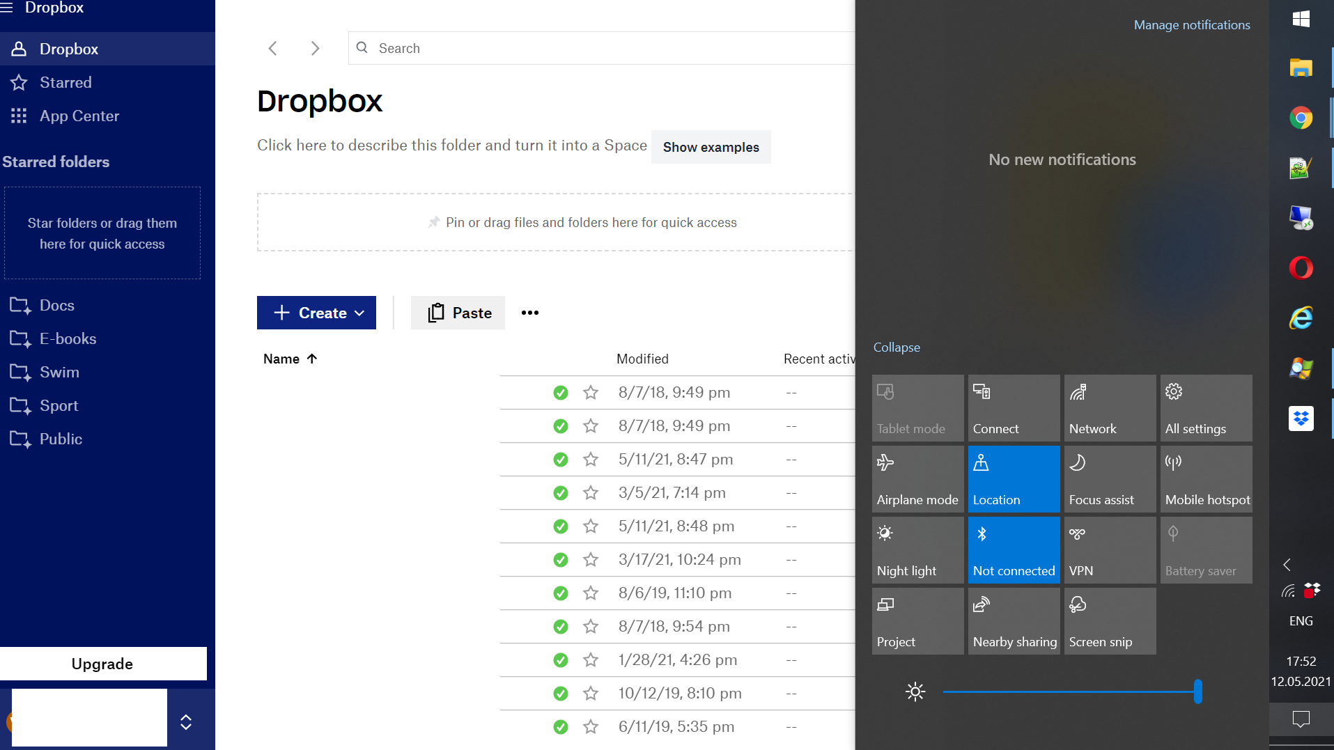1334x750 pixels.
Task: Launch Internet Explorer from taskbar
Action: (x=1301, y=318)
